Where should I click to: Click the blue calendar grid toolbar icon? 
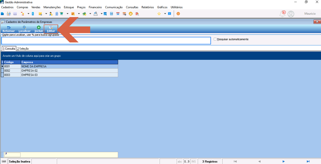tap(105, 14)
